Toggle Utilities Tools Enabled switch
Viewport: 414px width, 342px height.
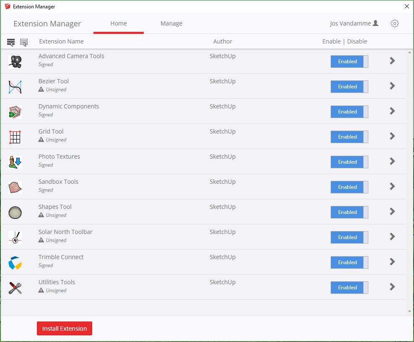click(349, 288)
